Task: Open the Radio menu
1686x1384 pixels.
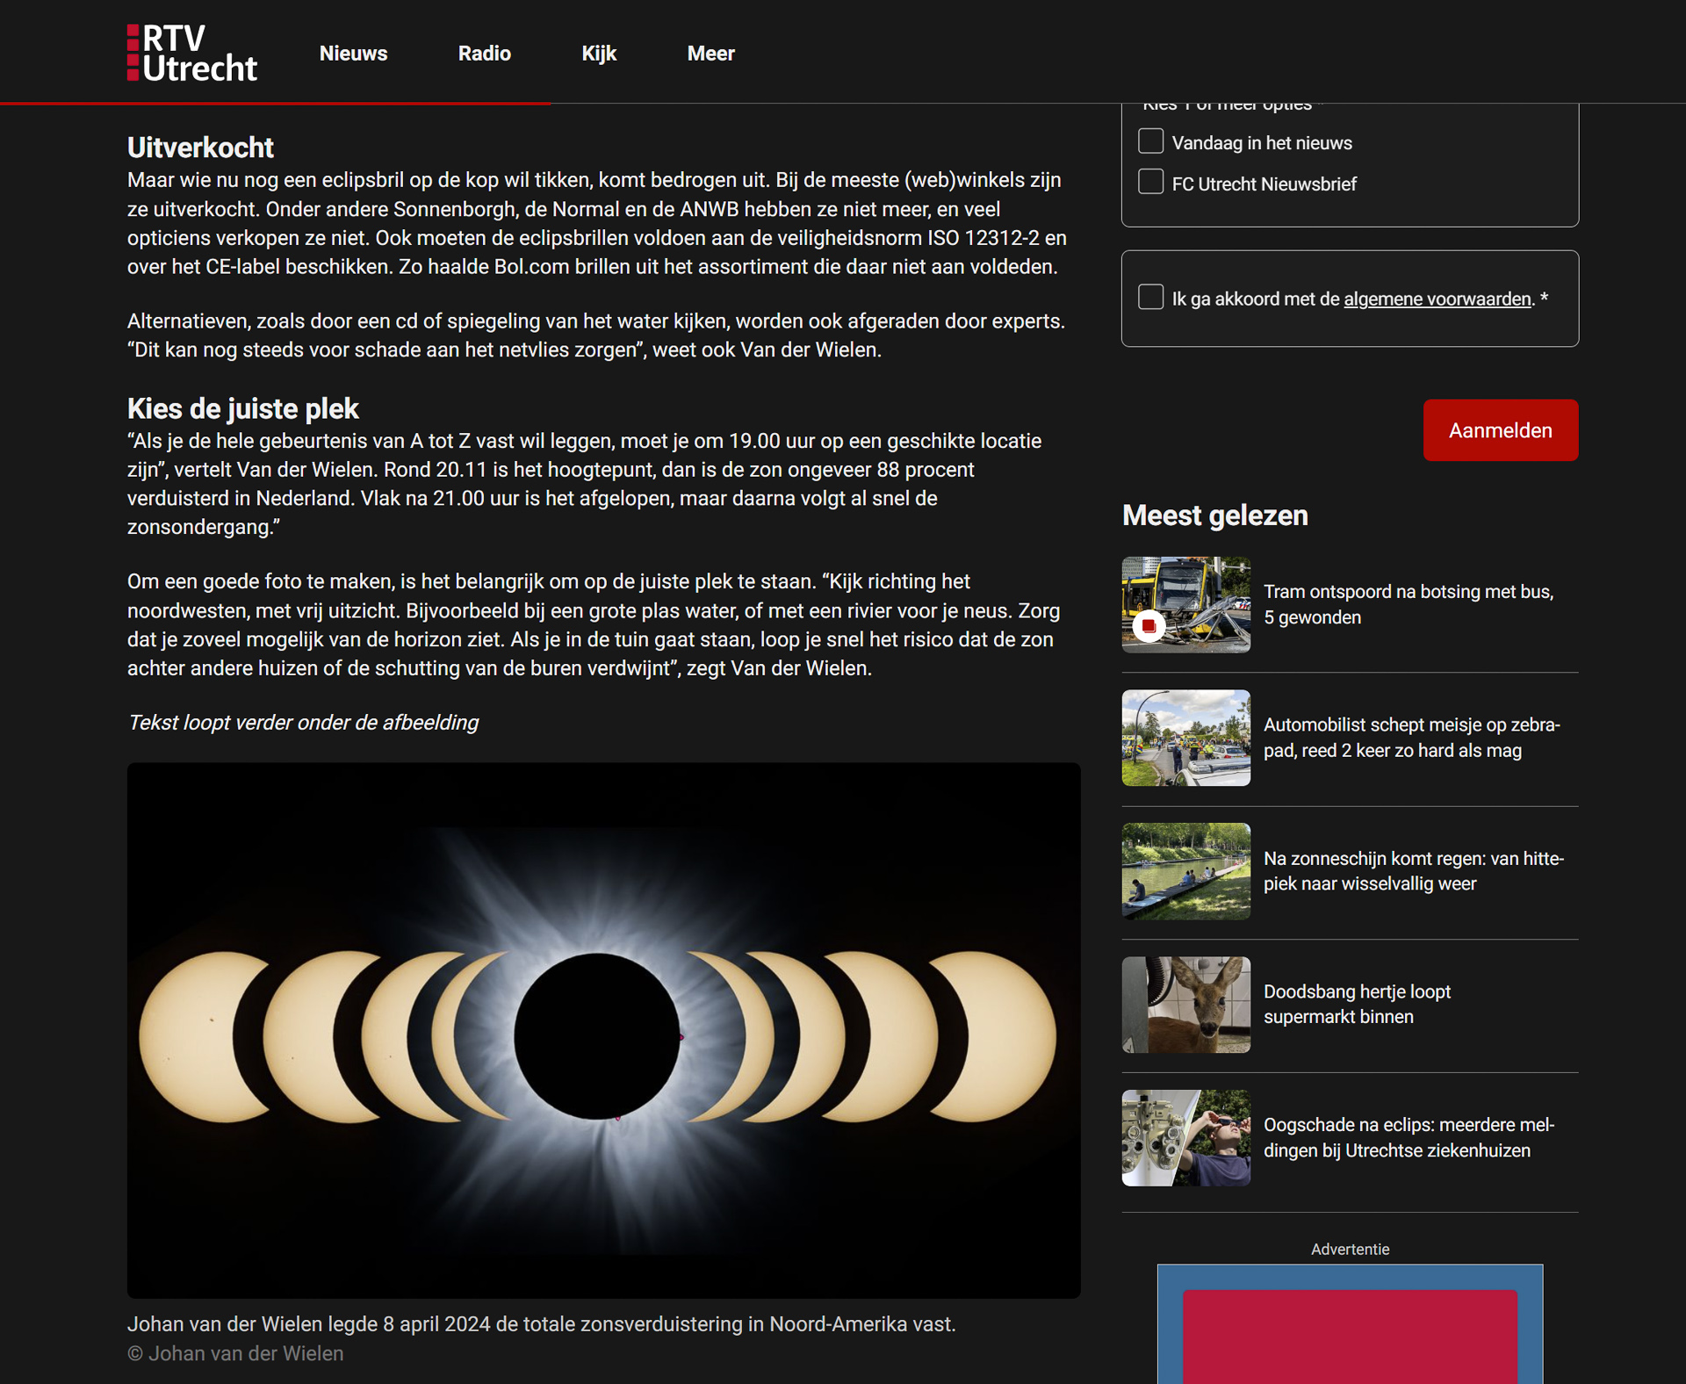Action: pos(484,54)
